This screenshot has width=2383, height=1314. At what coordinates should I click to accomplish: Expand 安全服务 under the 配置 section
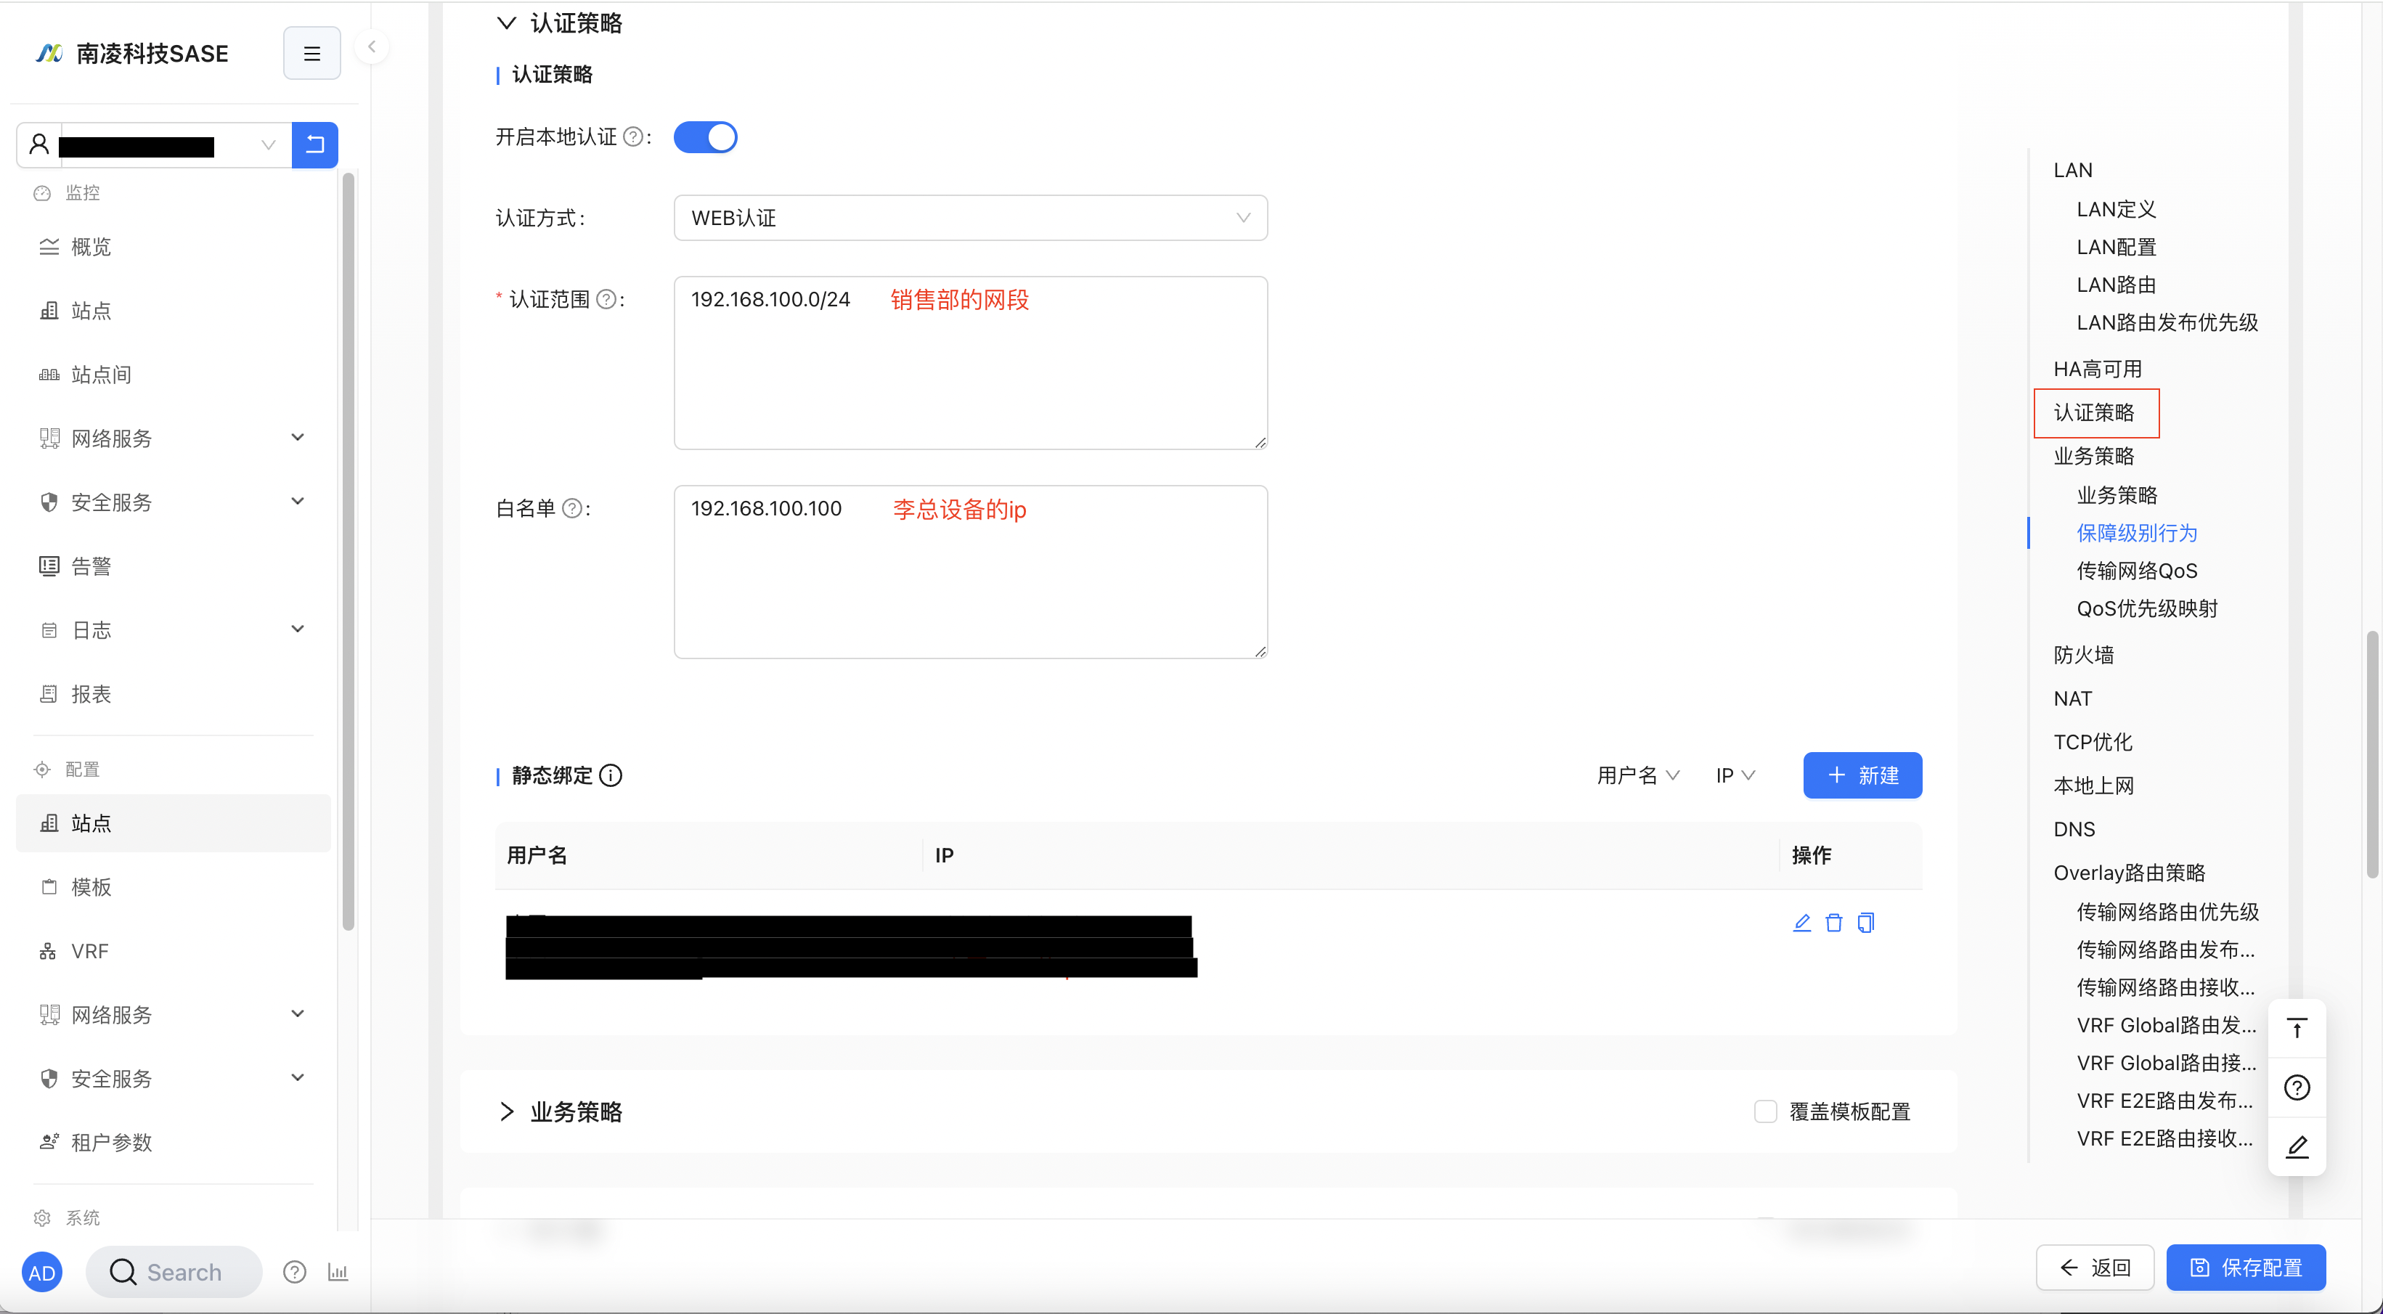tap(172, 1078)
